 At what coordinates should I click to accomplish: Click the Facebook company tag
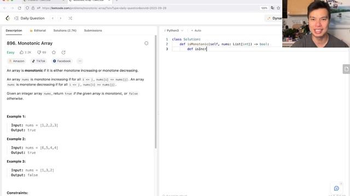(62, 61)
